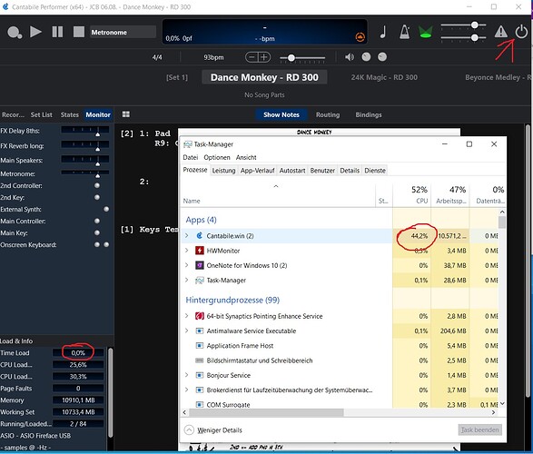Click the grid view layout icon

click(x=126, y=114)
